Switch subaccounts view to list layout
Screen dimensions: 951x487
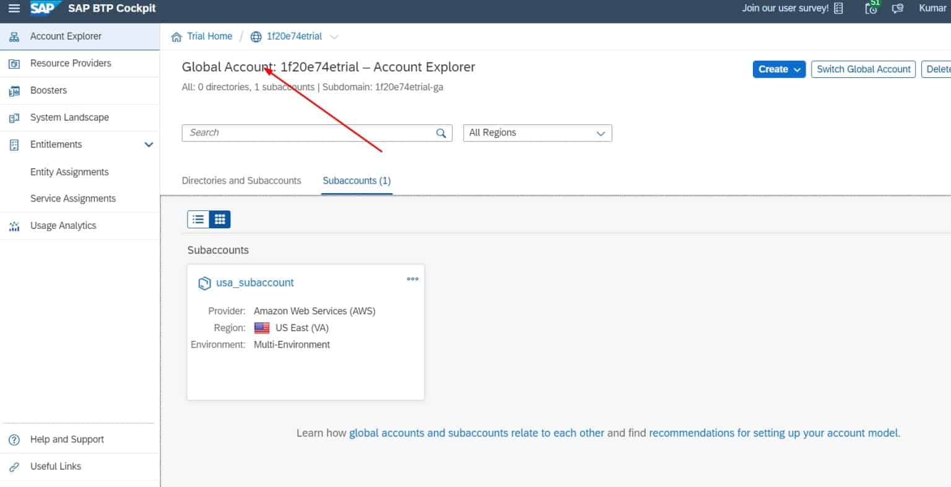click(198, 219)
